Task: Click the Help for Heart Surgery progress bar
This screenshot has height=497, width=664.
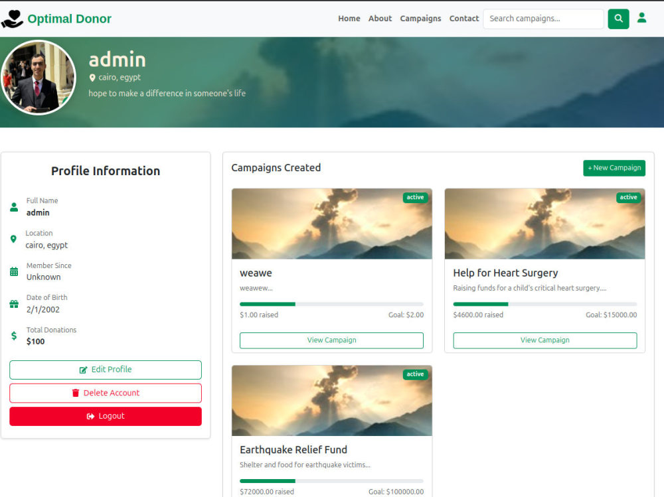Action: pos(545,304)
